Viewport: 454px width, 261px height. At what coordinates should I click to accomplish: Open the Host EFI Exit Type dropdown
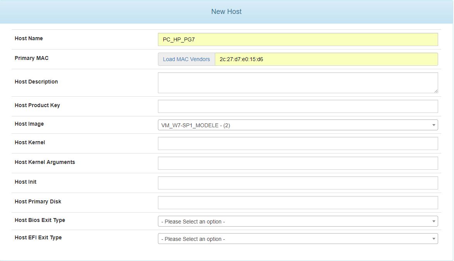click(298, 239)
